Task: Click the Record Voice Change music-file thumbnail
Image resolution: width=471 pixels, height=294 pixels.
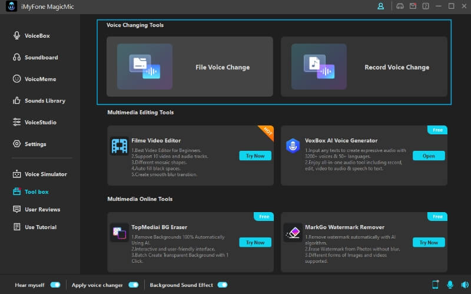Action: pos(319,67)
